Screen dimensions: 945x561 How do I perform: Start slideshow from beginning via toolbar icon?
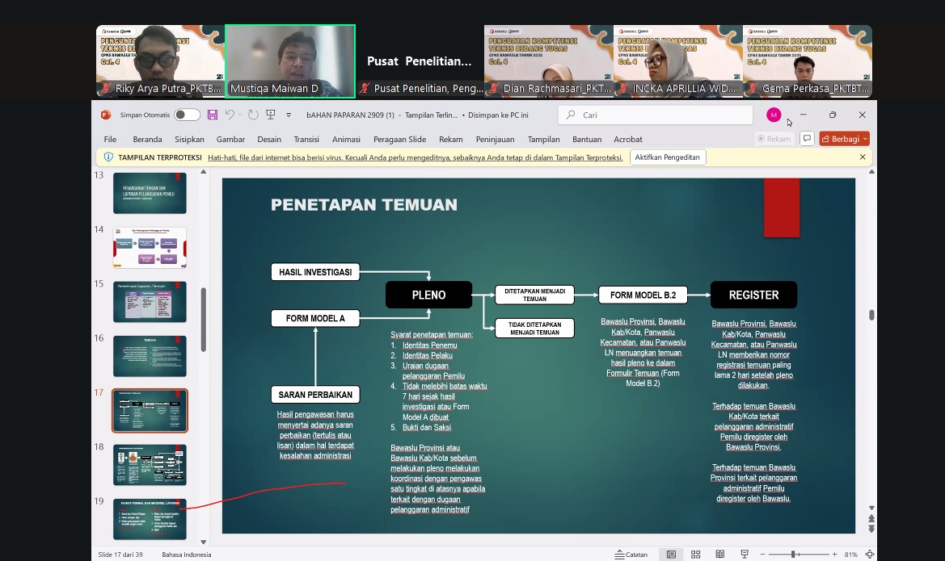[271, 115]
